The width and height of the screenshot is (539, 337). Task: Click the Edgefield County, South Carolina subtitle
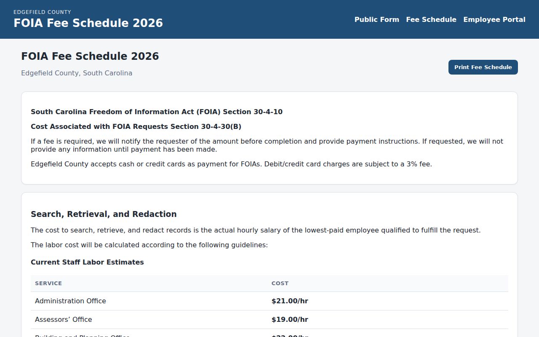click(77, 73)
